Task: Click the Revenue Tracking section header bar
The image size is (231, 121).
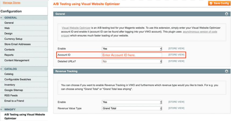Action: (x=142, y=71)
